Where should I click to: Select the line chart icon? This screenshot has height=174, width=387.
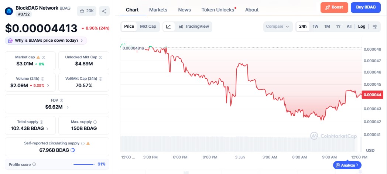pos(168,26)
